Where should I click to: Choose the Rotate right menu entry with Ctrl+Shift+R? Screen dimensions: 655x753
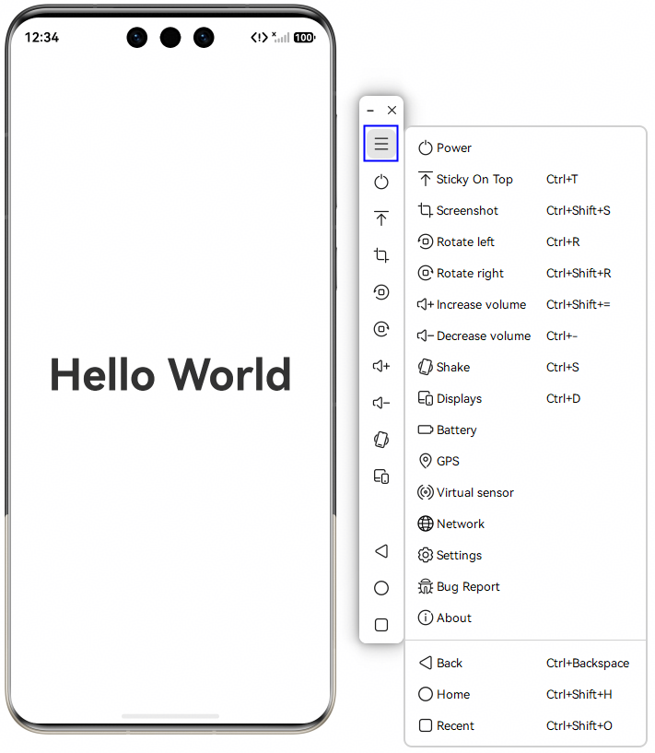(x=470, y=274)
